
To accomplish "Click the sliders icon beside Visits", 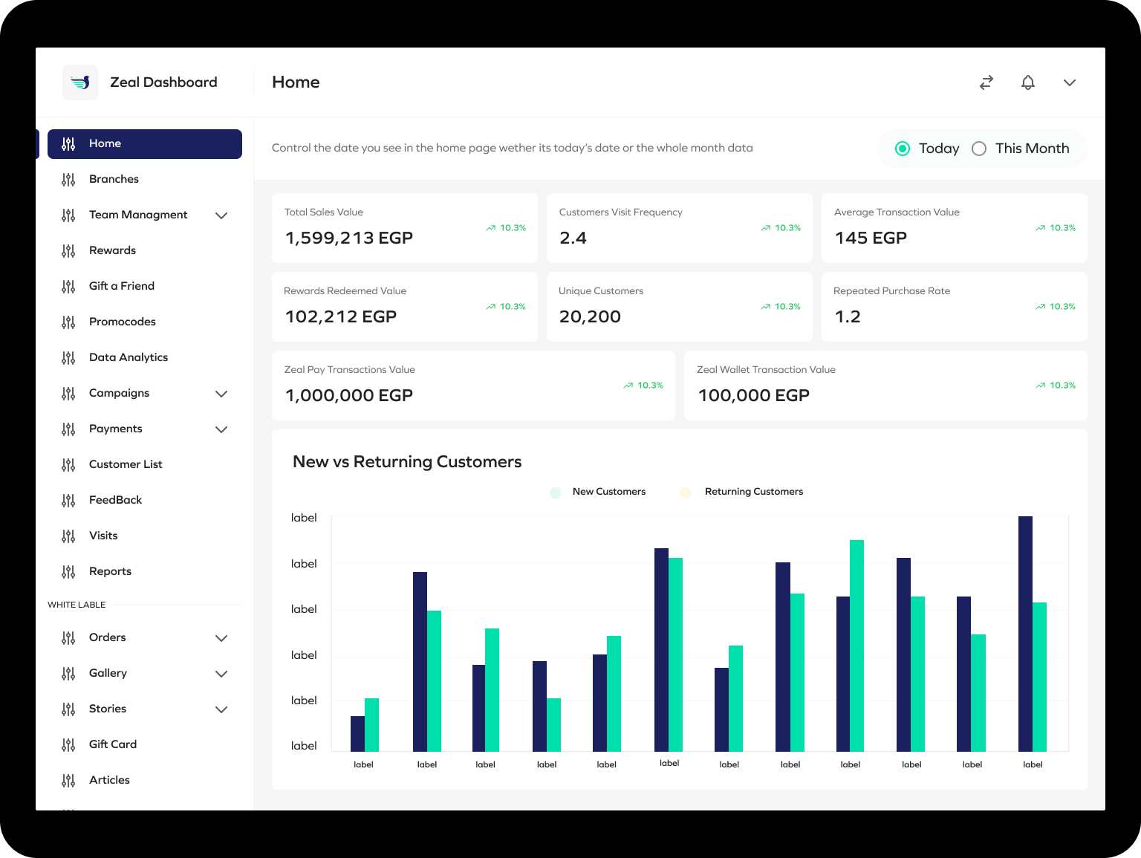I will pos(68,536).
